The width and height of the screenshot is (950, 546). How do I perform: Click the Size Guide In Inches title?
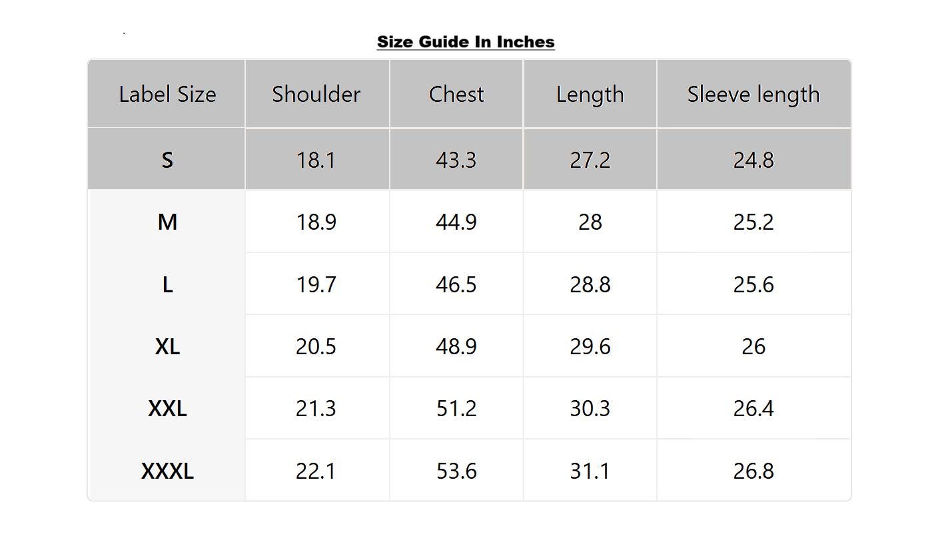[466, 42]
